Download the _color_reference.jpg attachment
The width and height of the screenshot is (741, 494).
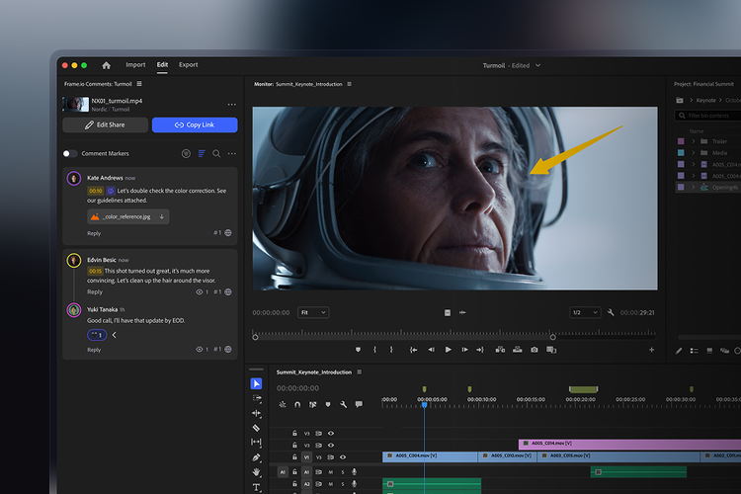(162, 216)
